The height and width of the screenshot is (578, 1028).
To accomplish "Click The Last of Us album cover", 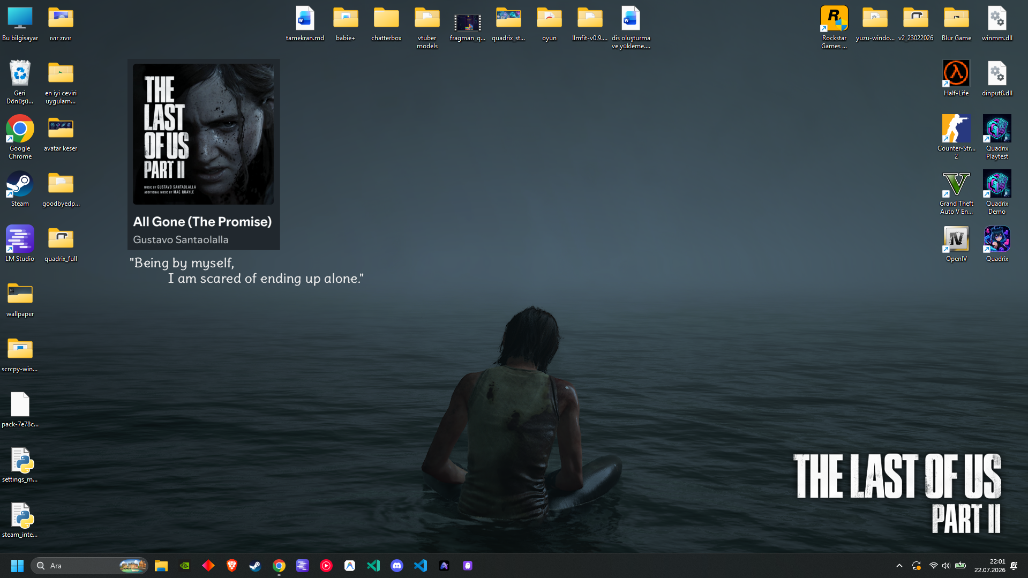I will 204,134.
